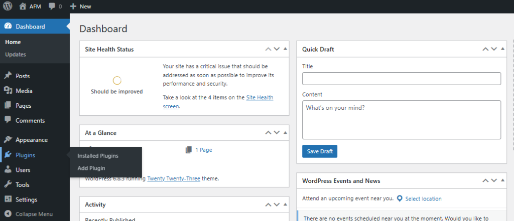Open the Site Health screen link
514x221 pixels.
pyautogui.click(x=260, y=98)
